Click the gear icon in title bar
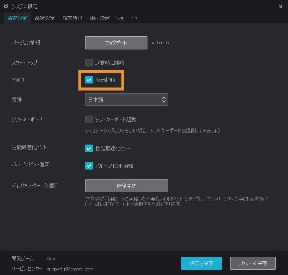 coord(6,6)
